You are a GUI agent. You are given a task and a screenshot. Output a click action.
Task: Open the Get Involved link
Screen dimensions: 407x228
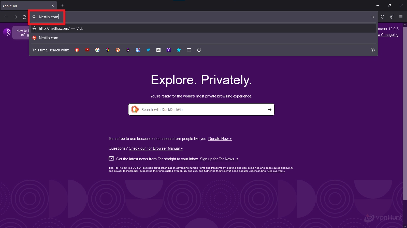(276, 171)
